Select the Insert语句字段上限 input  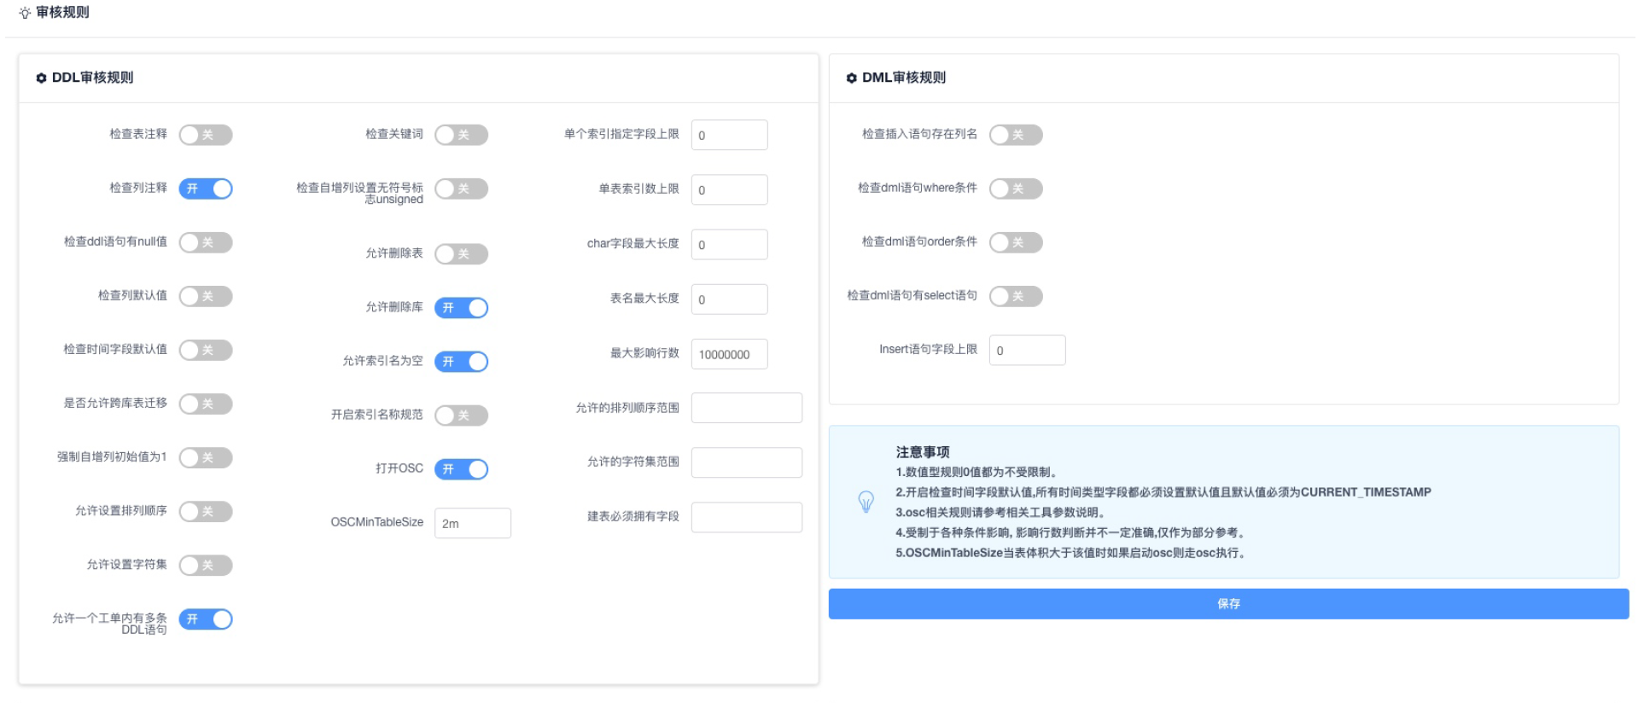coord(1027,350)
